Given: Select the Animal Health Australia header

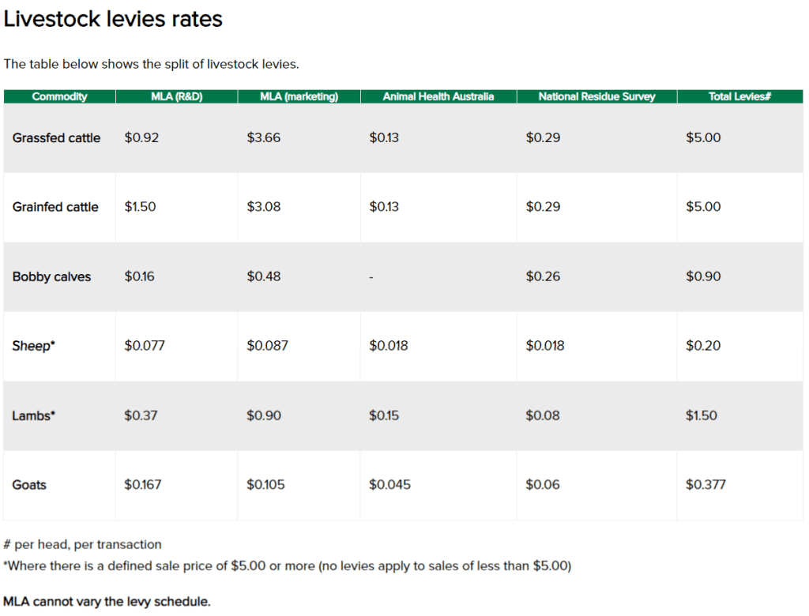Looking at the screenshot, I should (x=438, y=96).
